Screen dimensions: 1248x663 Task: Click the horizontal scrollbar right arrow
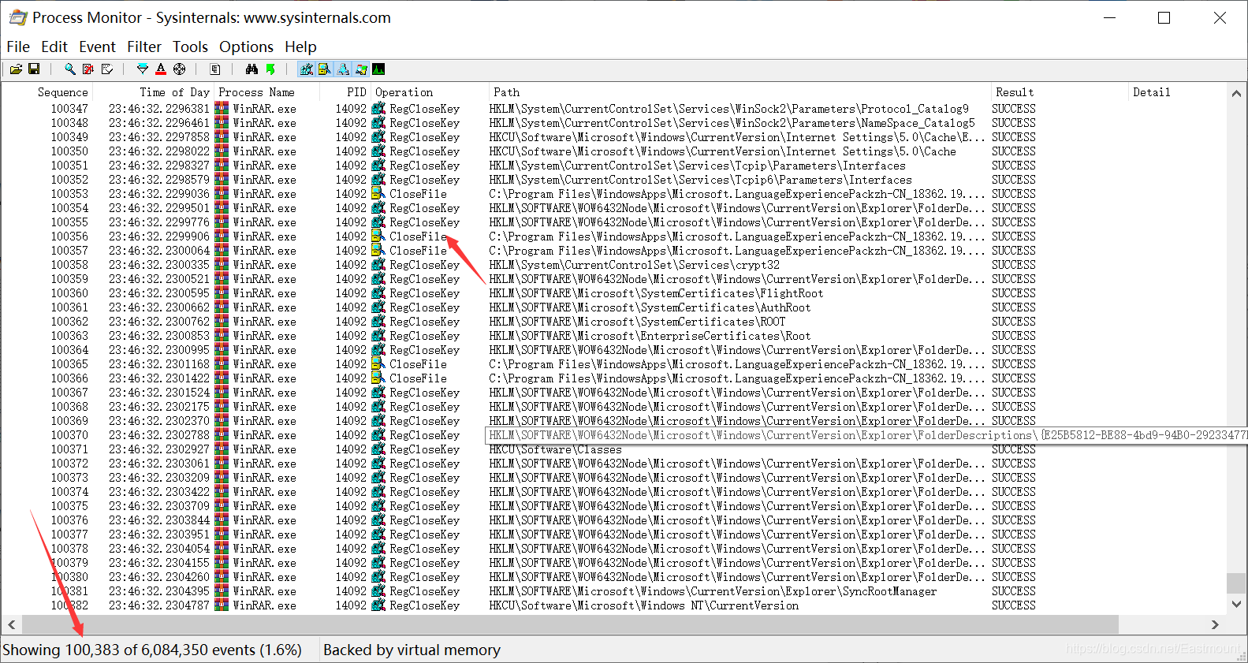pyautogui.click(x=1215, y=624)
